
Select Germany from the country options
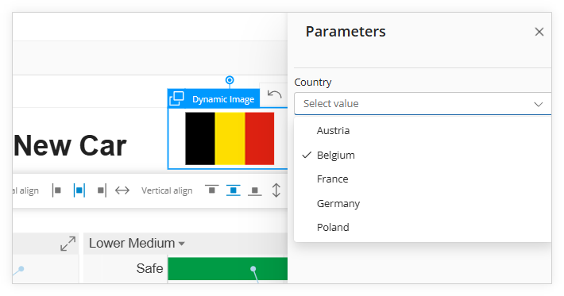tap(423, 203)
